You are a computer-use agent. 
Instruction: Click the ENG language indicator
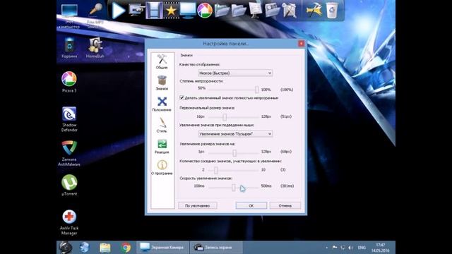(362, 248)
